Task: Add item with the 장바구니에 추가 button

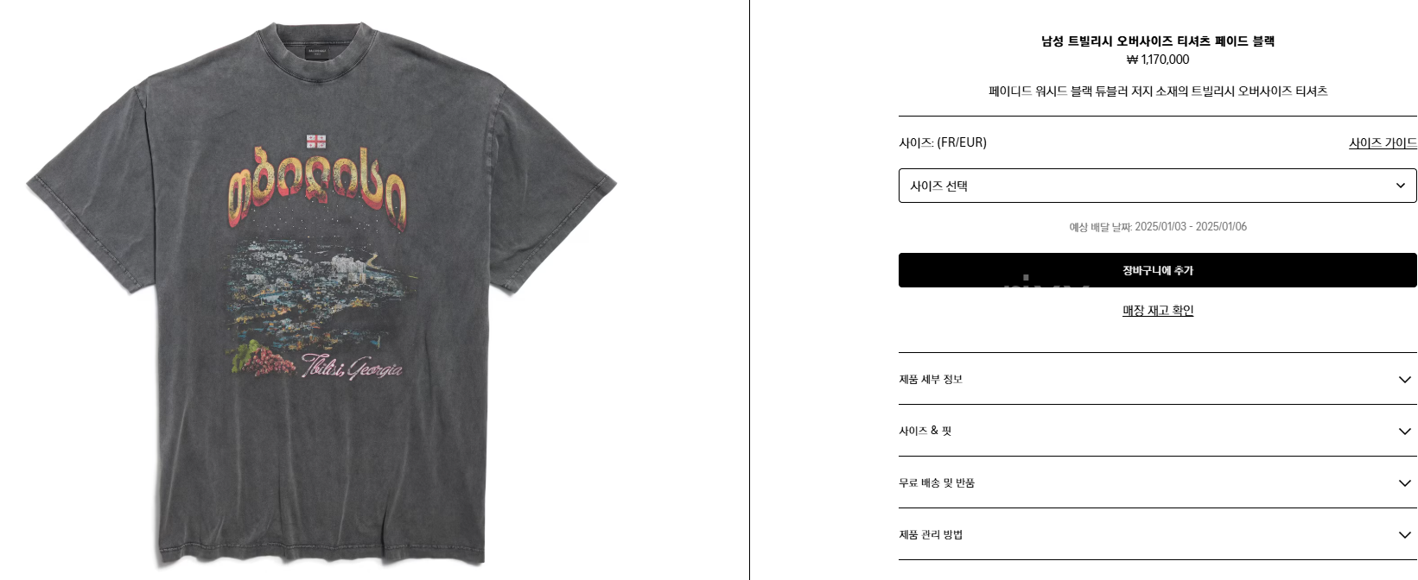Action: [1157, 270]
